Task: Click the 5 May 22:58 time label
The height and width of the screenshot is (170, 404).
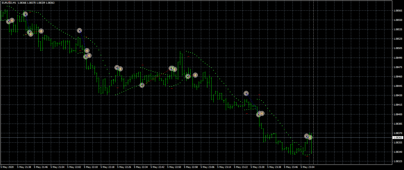Action: click(x=191, y=167)
